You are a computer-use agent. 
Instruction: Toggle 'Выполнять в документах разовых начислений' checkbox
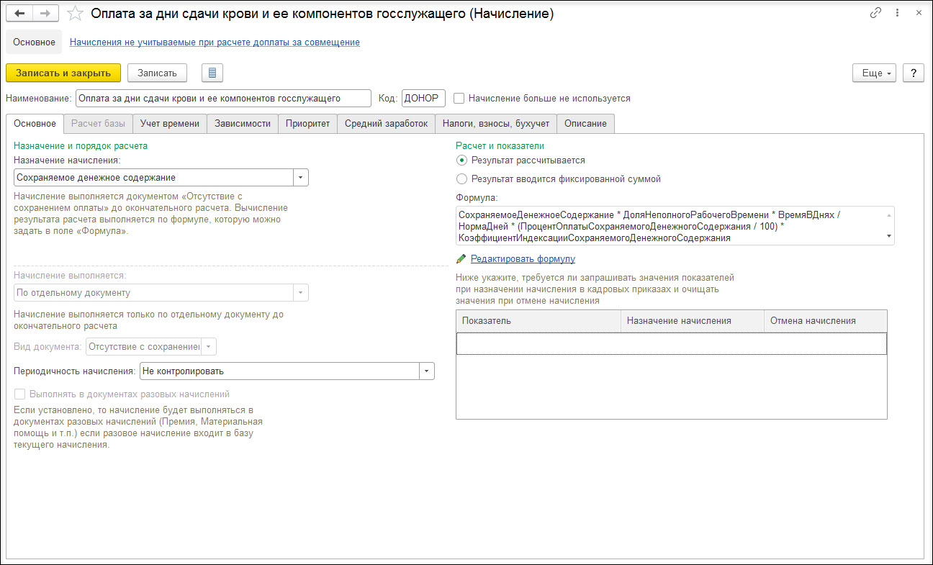click(20, 394)
